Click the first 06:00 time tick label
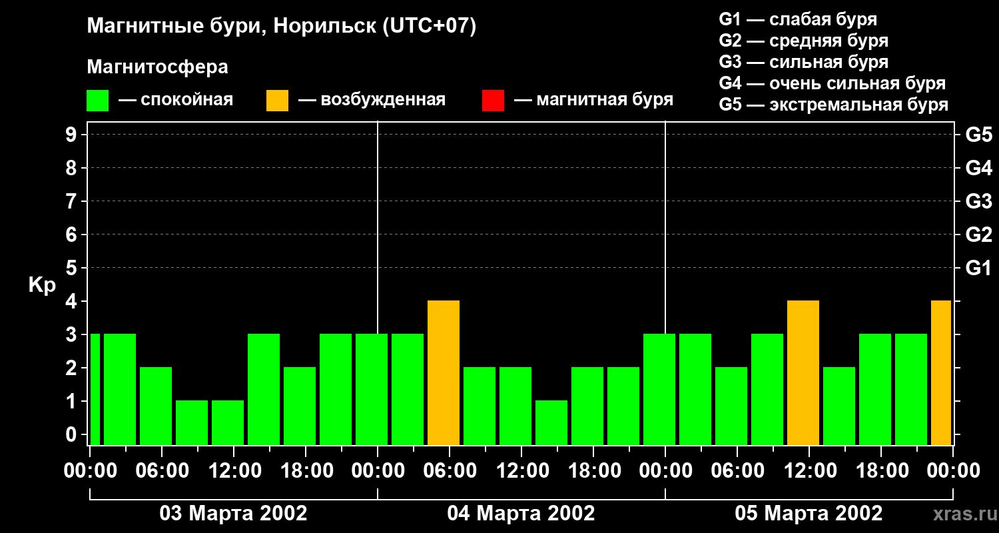The width and height of the screenshot is (999, 533). pyautogui.click(x=161, y=471)
